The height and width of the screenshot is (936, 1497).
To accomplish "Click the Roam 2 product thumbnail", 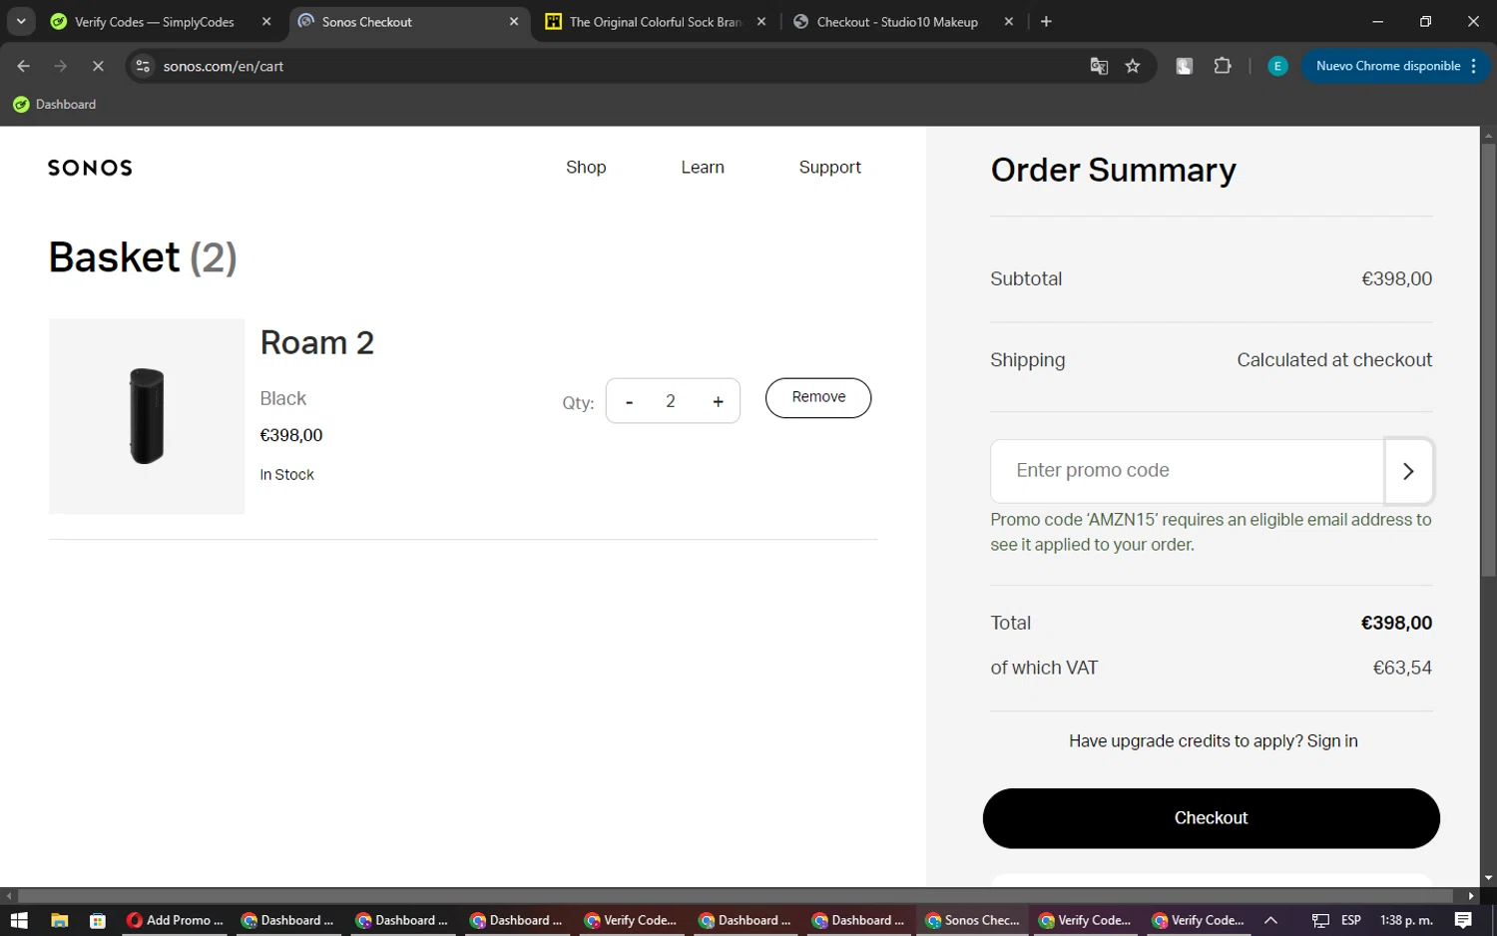I will [x=147, y=416].
